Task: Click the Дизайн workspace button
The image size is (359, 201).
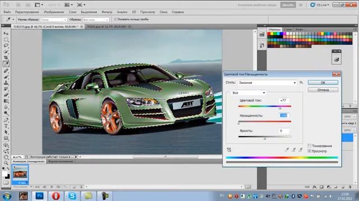Action: tap(288, 5)
